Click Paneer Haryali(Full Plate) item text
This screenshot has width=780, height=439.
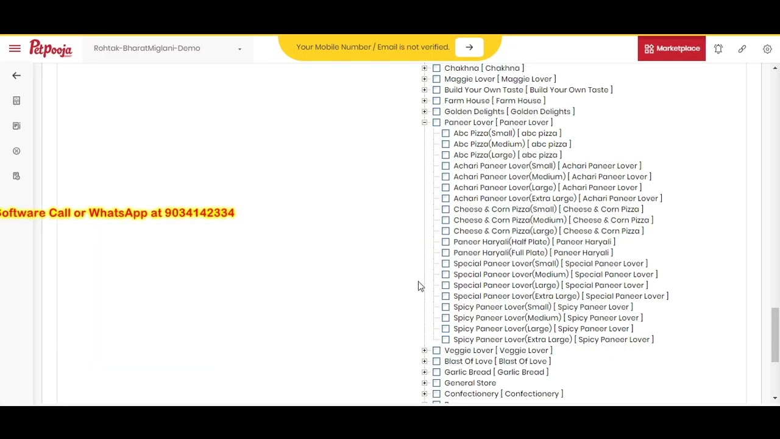coord(533,253)
